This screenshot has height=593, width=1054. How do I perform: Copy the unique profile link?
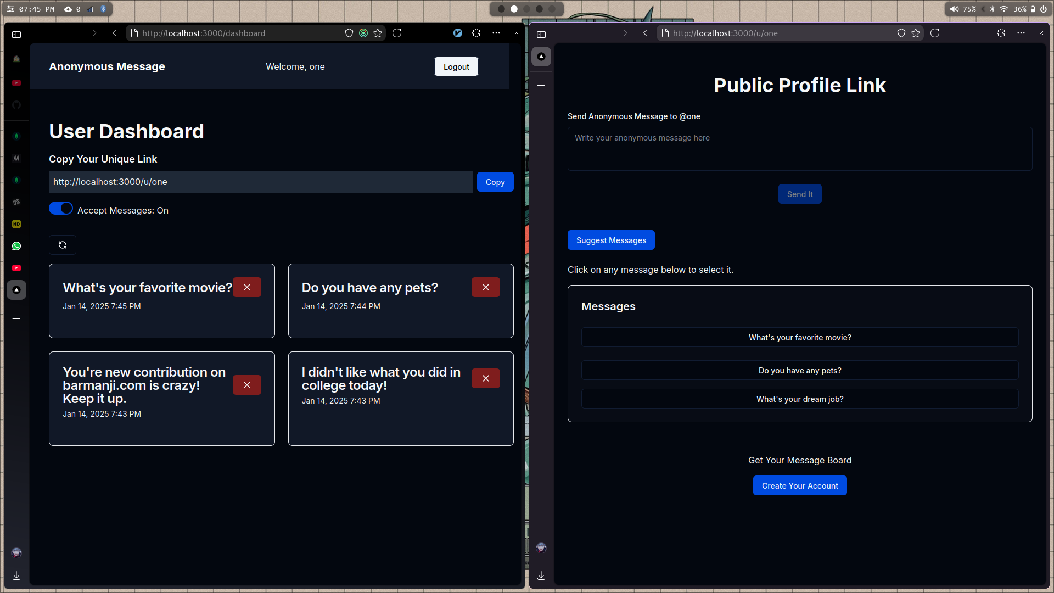coord(495,182)
